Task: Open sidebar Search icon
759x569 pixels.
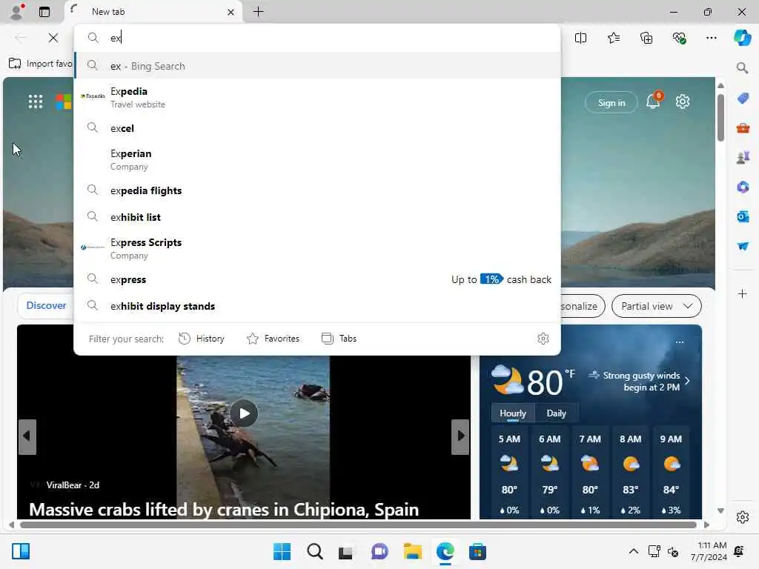Action: (743, 67)
